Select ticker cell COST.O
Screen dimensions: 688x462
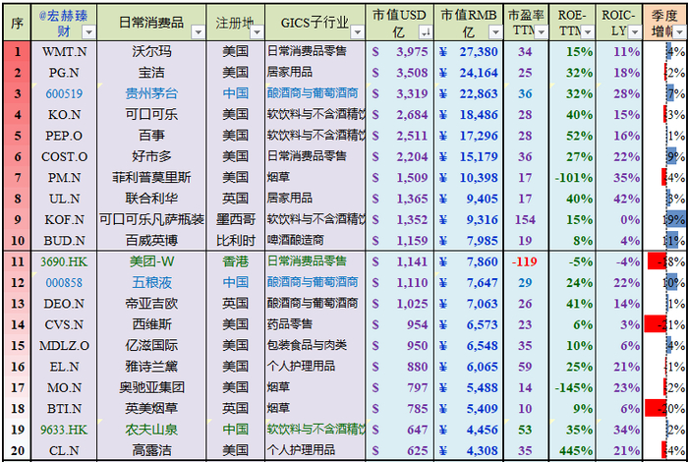coord(64,156)
